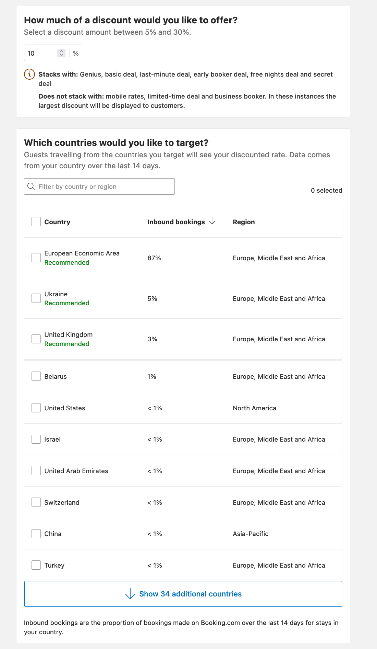Enable the United Arab Emirates checkbox
The height and width of the screenshot is (649, 377).
pyautogui.click(x=36, y=470)
